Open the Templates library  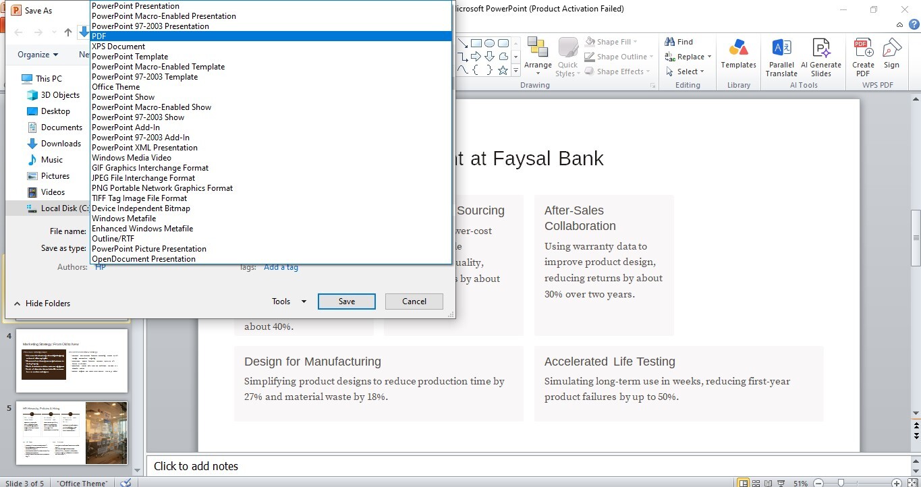(x=738, y=55)
